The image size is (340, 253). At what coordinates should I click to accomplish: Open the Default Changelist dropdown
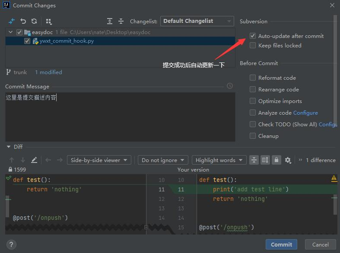click(x=197, y=21)
